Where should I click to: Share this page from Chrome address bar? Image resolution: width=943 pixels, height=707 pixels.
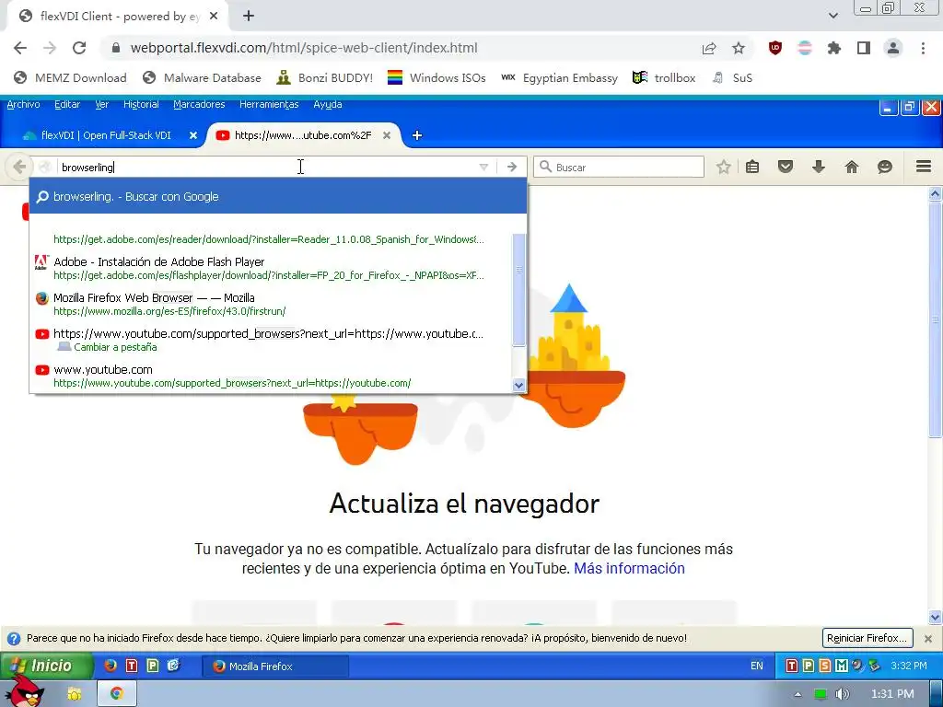(709, 48)
